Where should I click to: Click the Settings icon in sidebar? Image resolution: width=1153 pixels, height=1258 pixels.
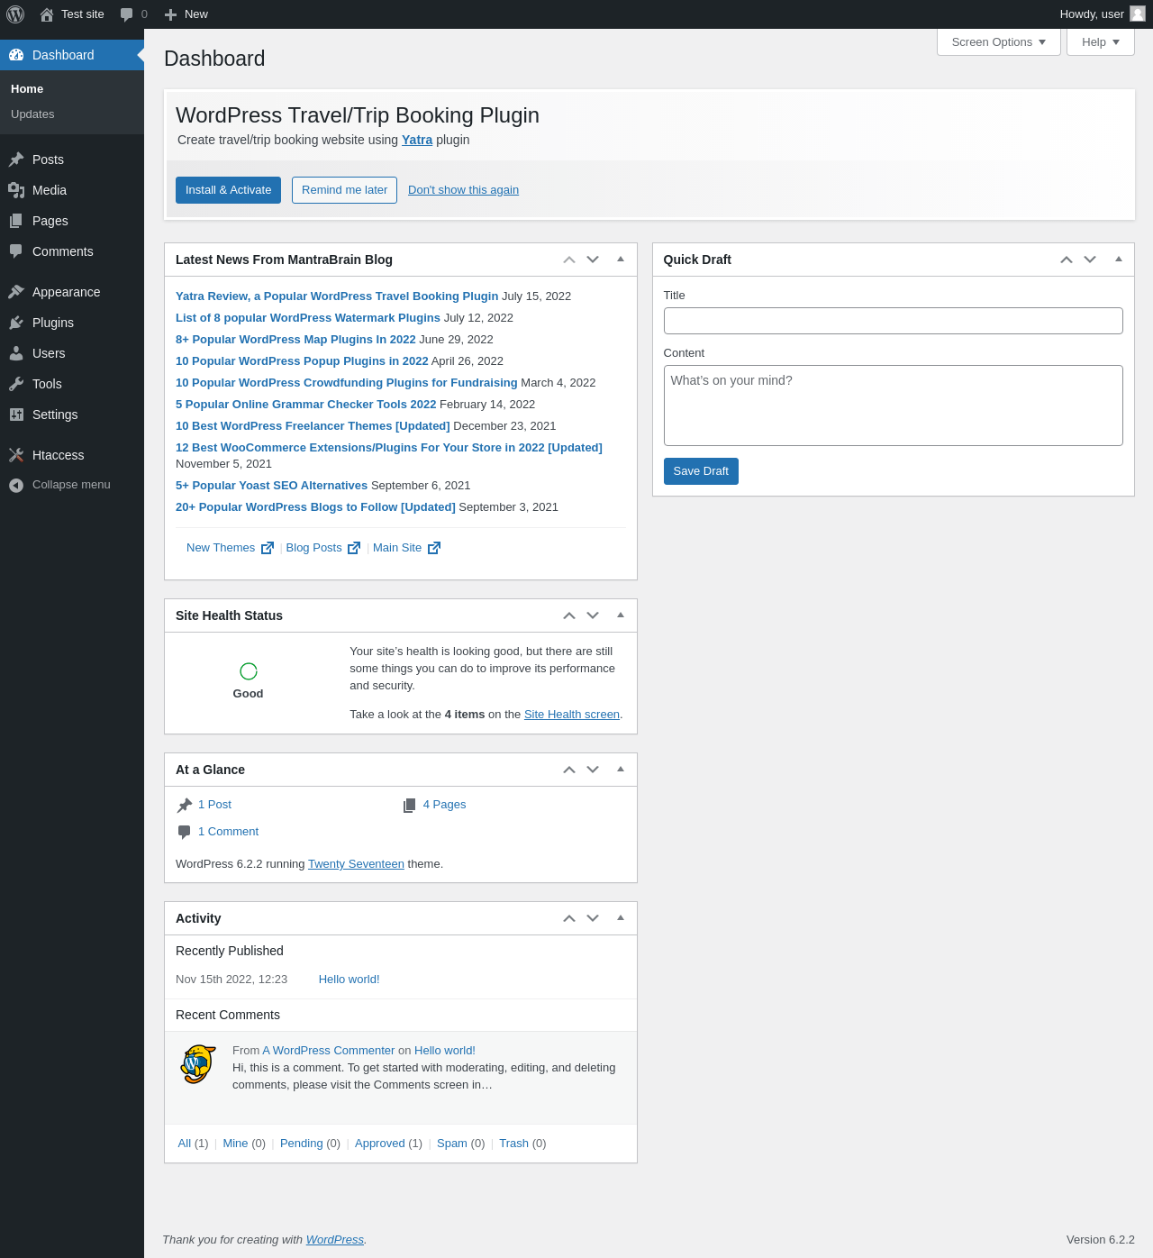(x=16, y=415)
